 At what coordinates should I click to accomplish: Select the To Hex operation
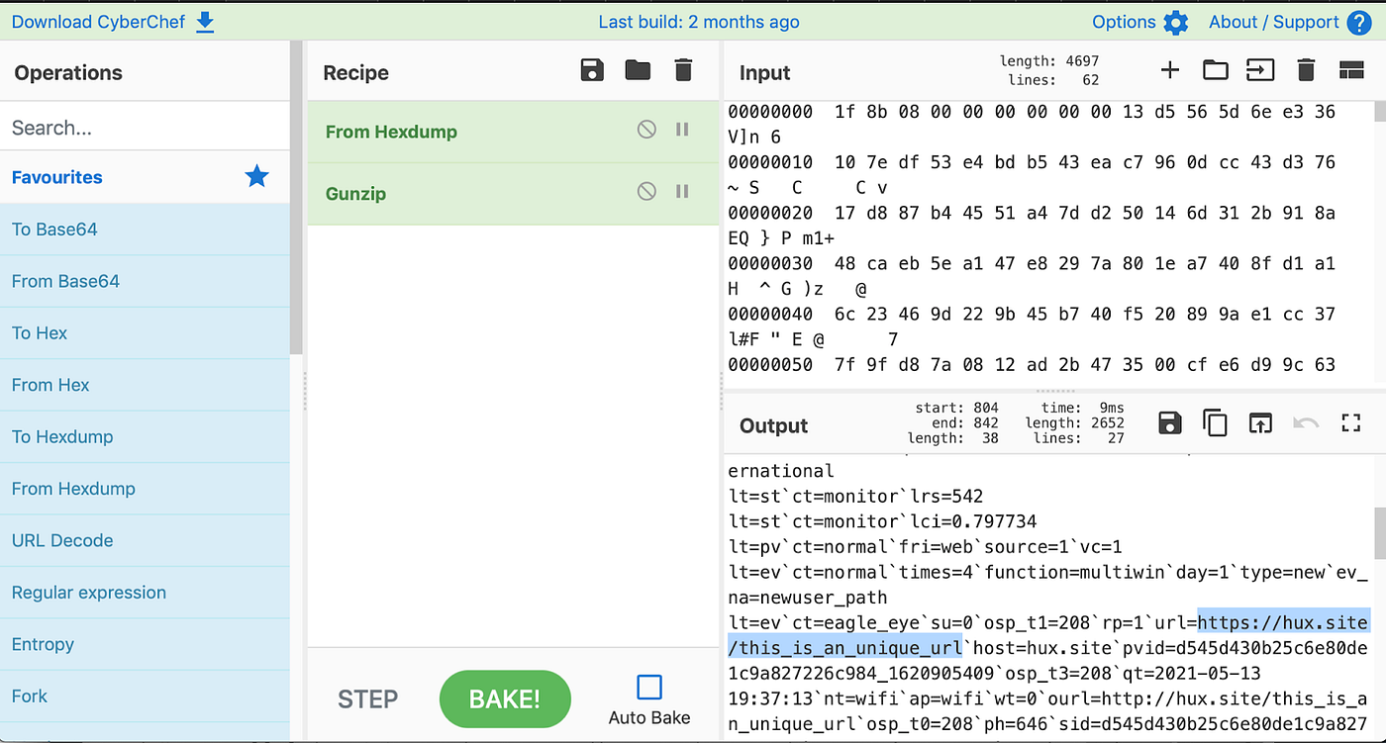point(145,333)
